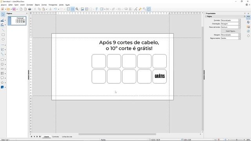Click the last layer tab navigation arrow
Viewport: 251px width, 141px height.
(x=40, y=137)
